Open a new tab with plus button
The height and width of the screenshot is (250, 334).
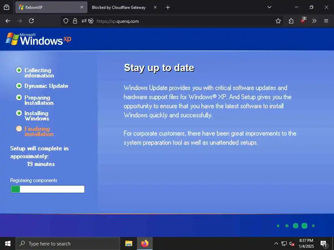tap(168, 7)
